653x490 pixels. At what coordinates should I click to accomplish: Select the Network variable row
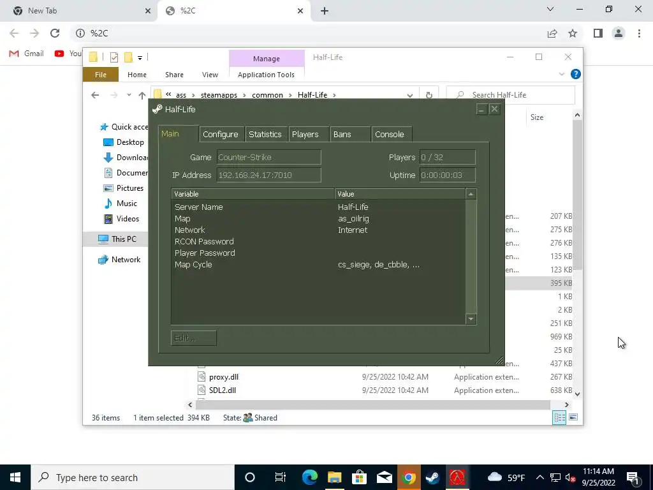318,230
